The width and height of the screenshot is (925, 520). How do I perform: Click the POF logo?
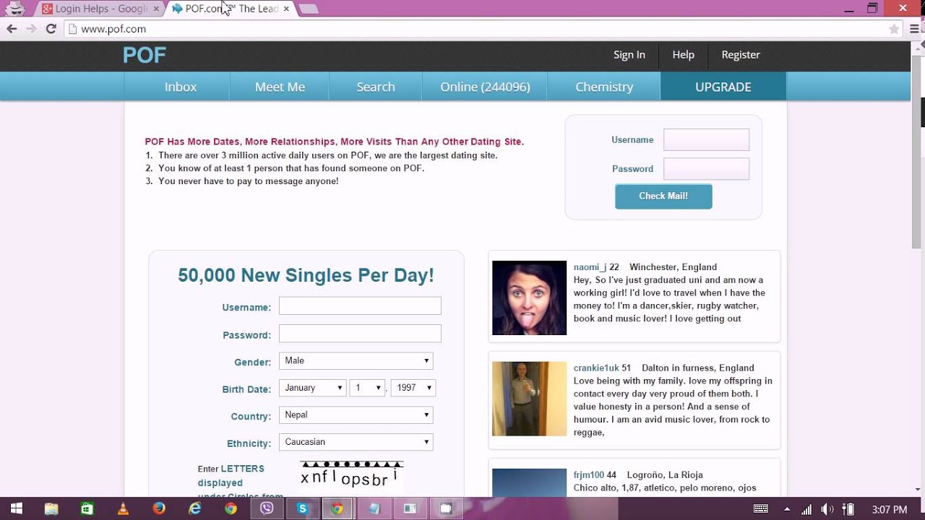[145, 55]
